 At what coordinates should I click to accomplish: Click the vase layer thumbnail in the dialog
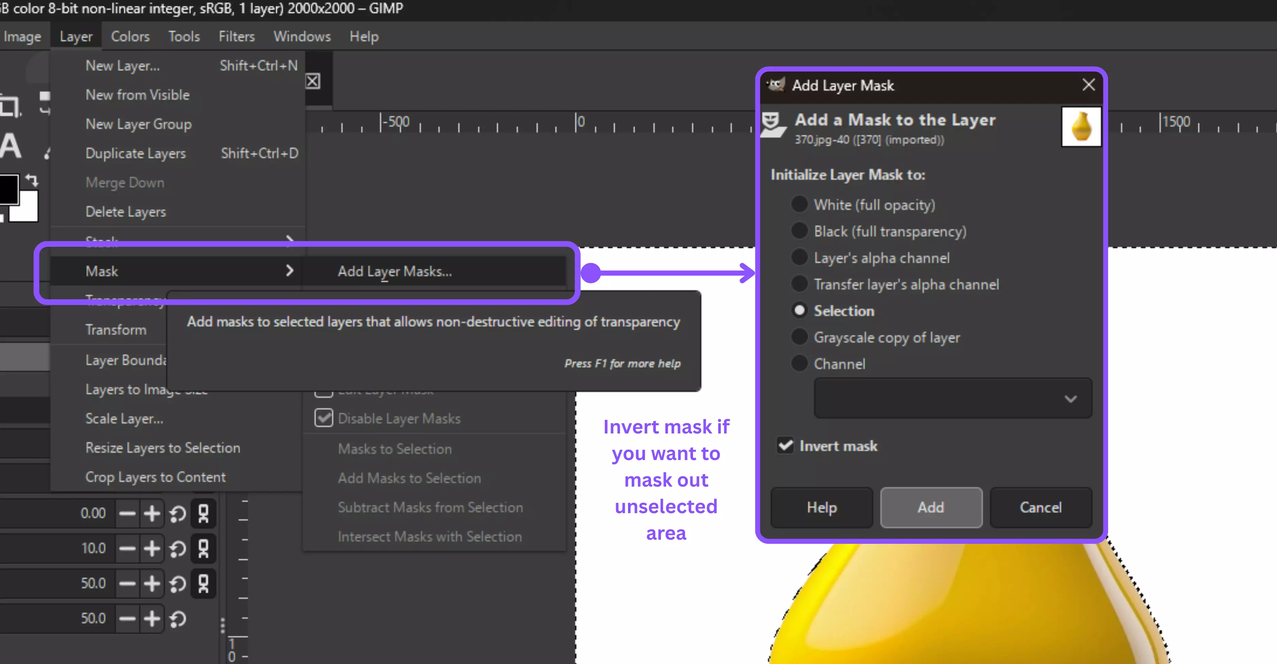pos(1081,126)
